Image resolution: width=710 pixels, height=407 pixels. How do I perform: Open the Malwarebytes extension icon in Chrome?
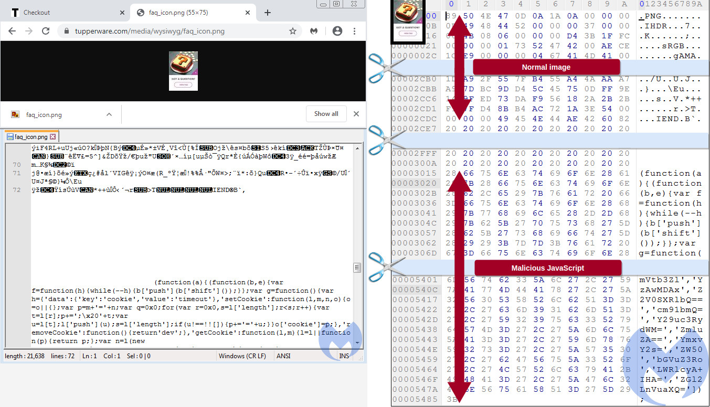coord(314,31)
